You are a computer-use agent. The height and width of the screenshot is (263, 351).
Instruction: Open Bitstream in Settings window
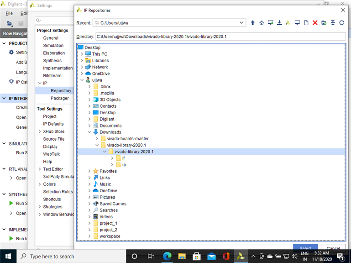(x=52, y=75)
